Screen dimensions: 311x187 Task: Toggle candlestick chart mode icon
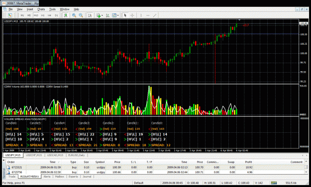coord(66,15)
